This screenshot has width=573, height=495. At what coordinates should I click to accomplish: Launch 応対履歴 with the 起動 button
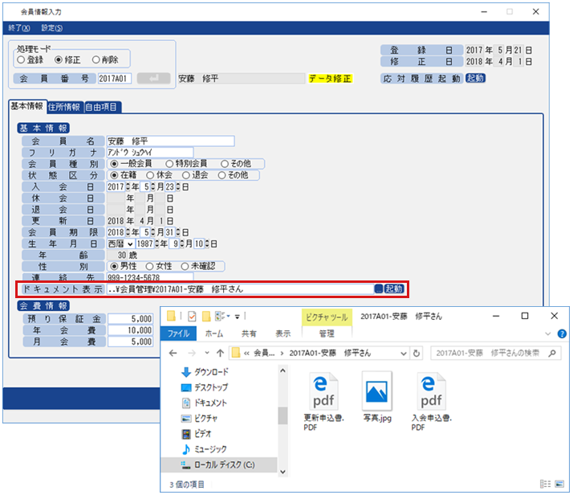tap(475, 78)
